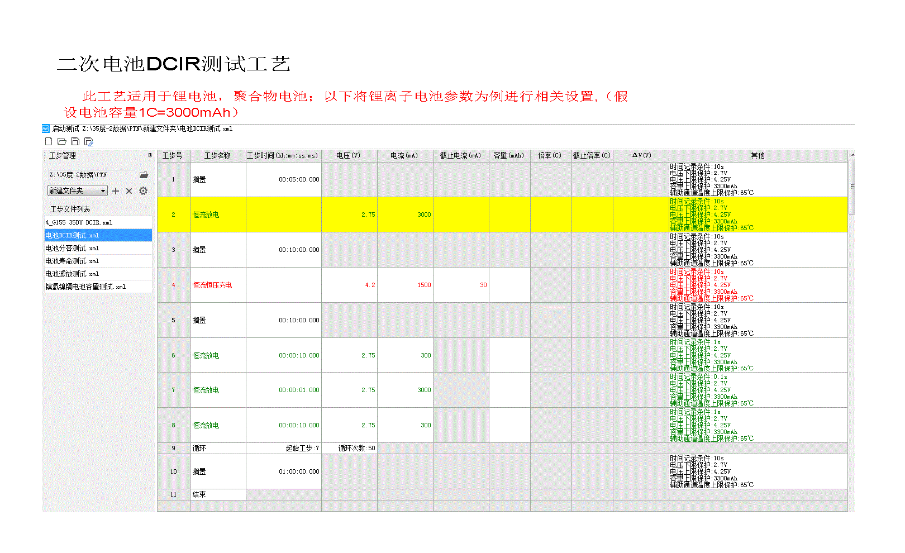
Task: Click the 循环次数:50 cell
Action: coord(349,448)
